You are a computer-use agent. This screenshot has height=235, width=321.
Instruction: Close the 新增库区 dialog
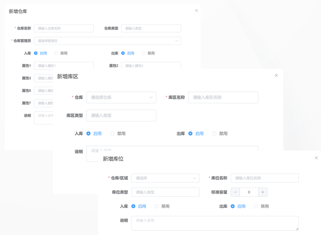(276, 75)
